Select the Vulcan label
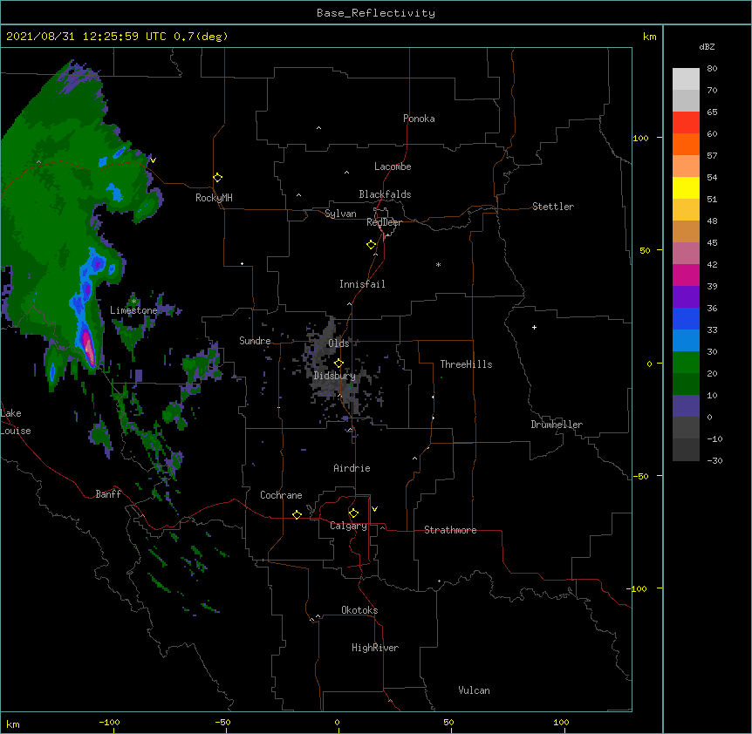 [x=474, y=690]
